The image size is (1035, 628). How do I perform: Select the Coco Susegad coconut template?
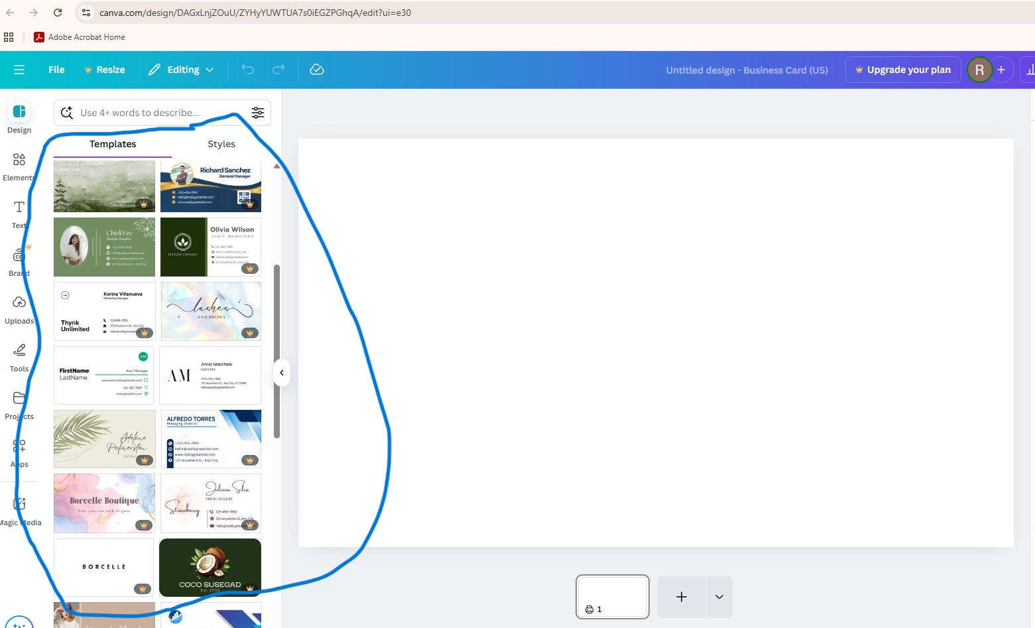[x=210, y=568]
